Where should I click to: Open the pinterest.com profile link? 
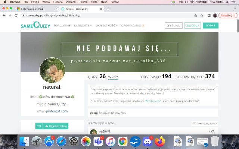pyautogui.click(x=57, y=111)
